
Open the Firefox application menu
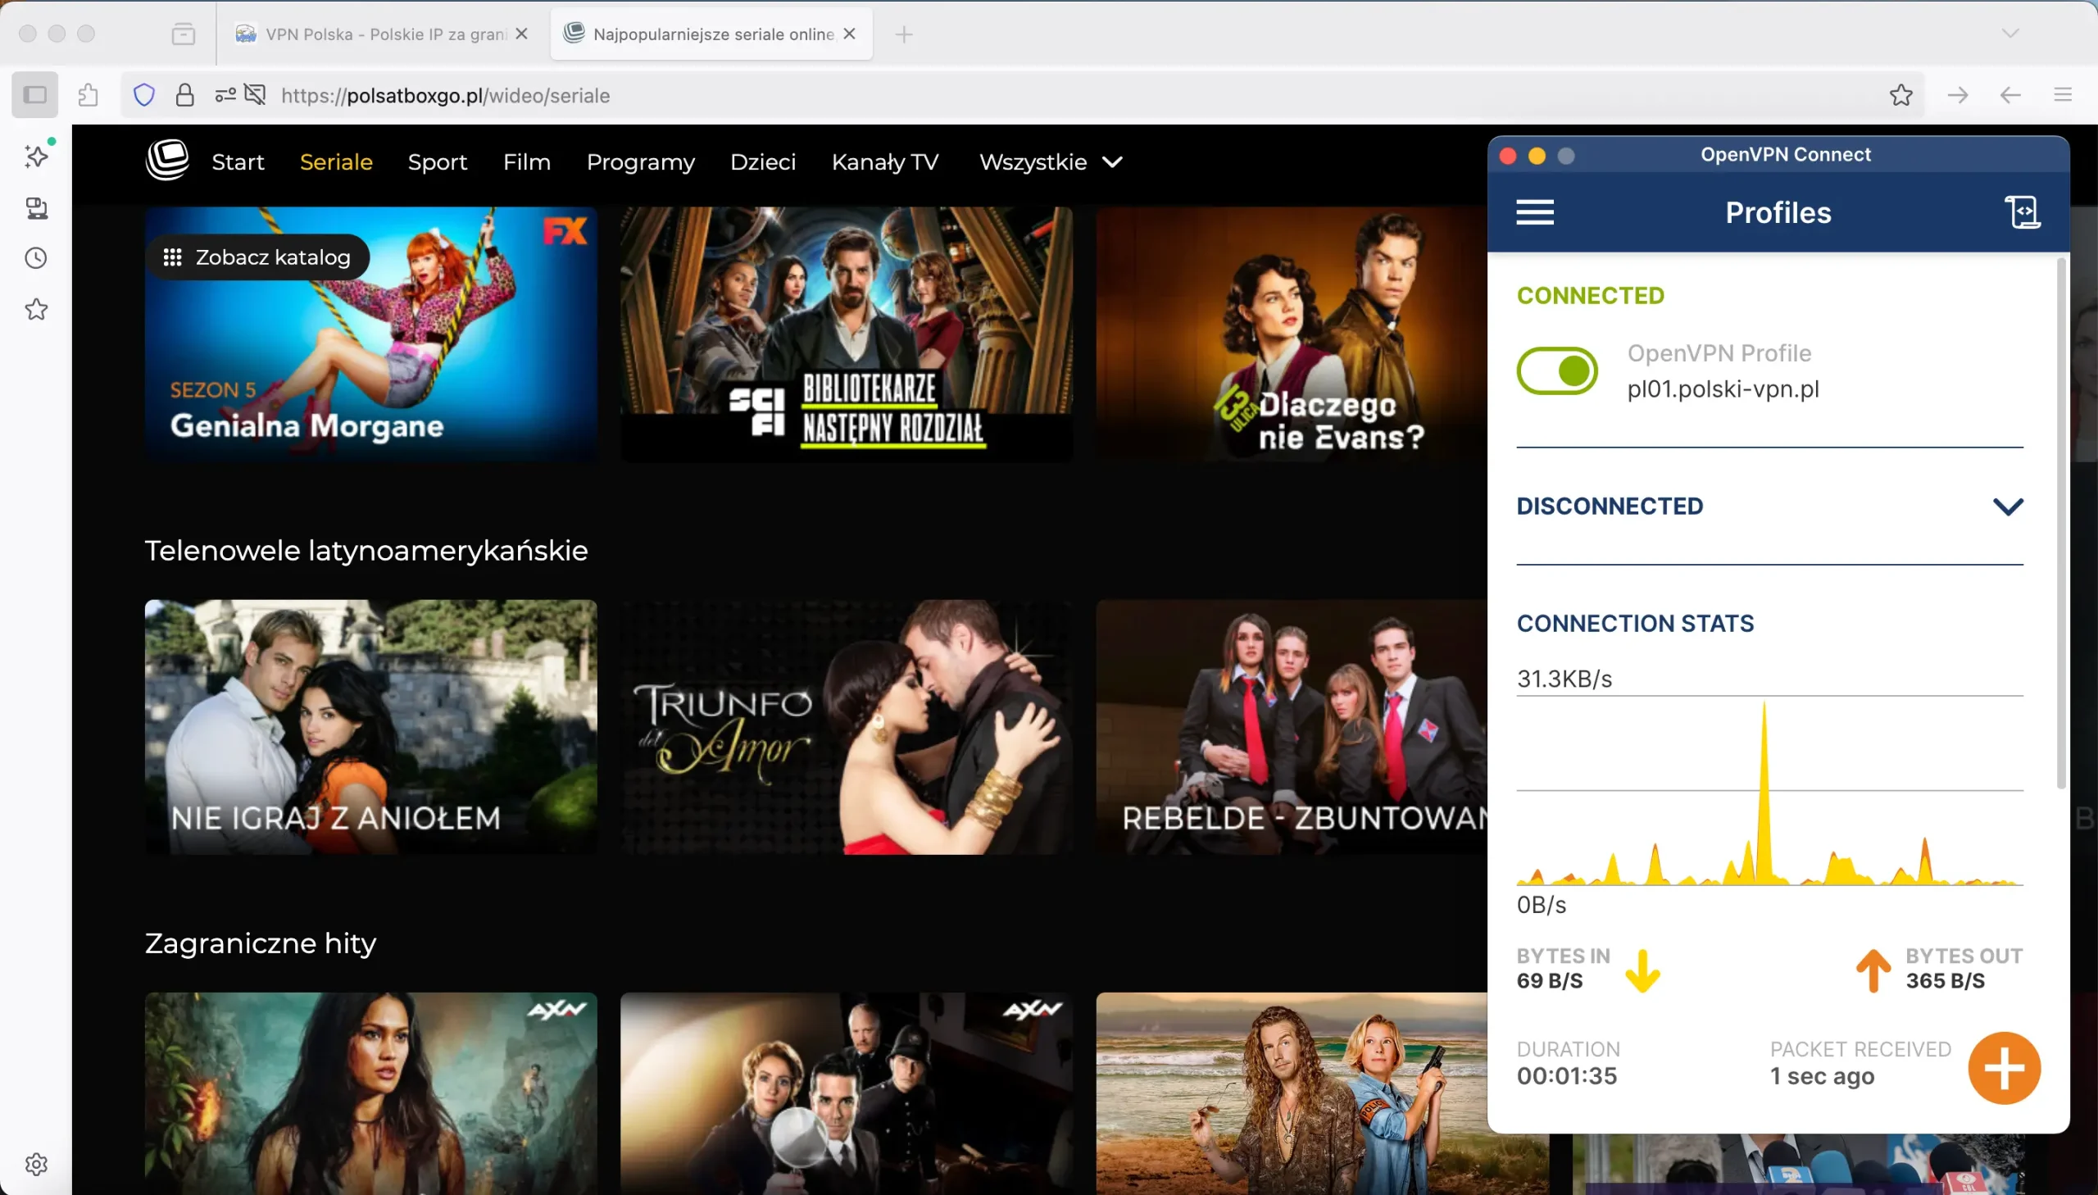tap(2064, 94)
